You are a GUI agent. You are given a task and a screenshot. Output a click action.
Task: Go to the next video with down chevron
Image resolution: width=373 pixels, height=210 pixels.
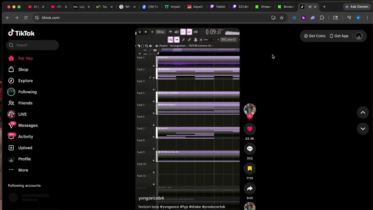[363, 129]
